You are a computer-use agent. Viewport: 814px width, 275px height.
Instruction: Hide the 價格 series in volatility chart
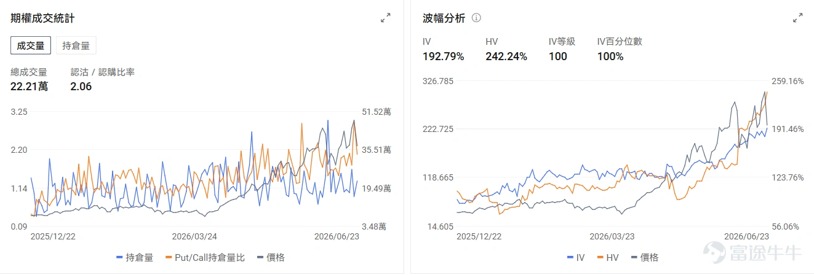(x=644, y=258)
